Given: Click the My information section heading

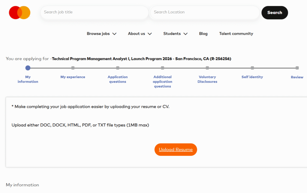Looking at the screenshot, I should click(x=22, y=185).
